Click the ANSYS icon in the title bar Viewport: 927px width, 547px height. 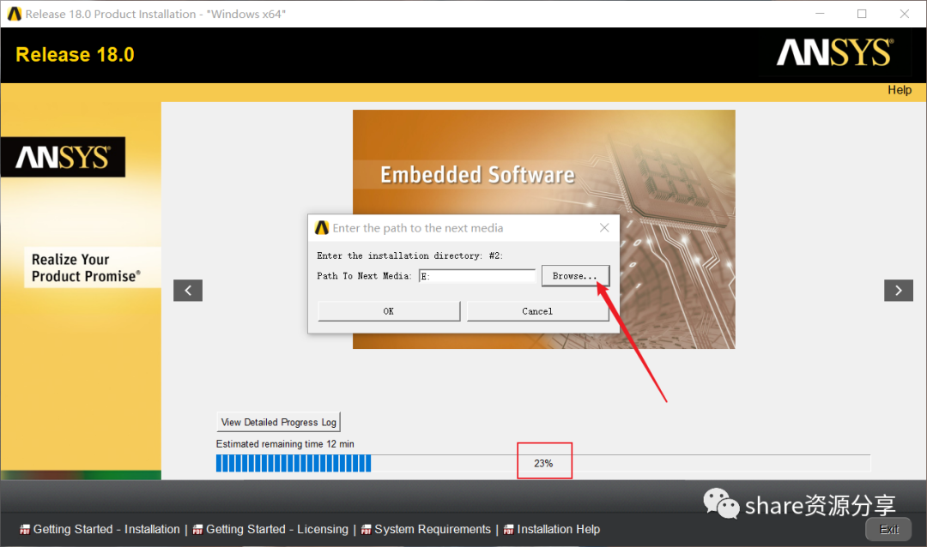point(15,14)
